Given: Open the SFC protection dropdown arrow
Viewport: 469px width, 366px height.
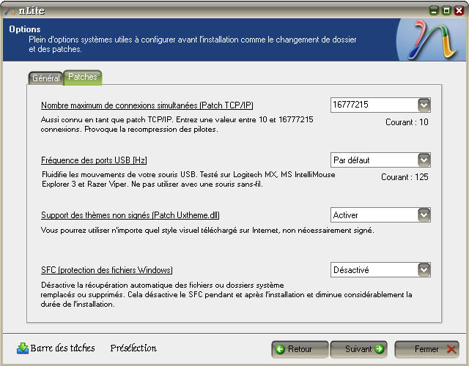Looking at the screenshot, I should 424,270.
